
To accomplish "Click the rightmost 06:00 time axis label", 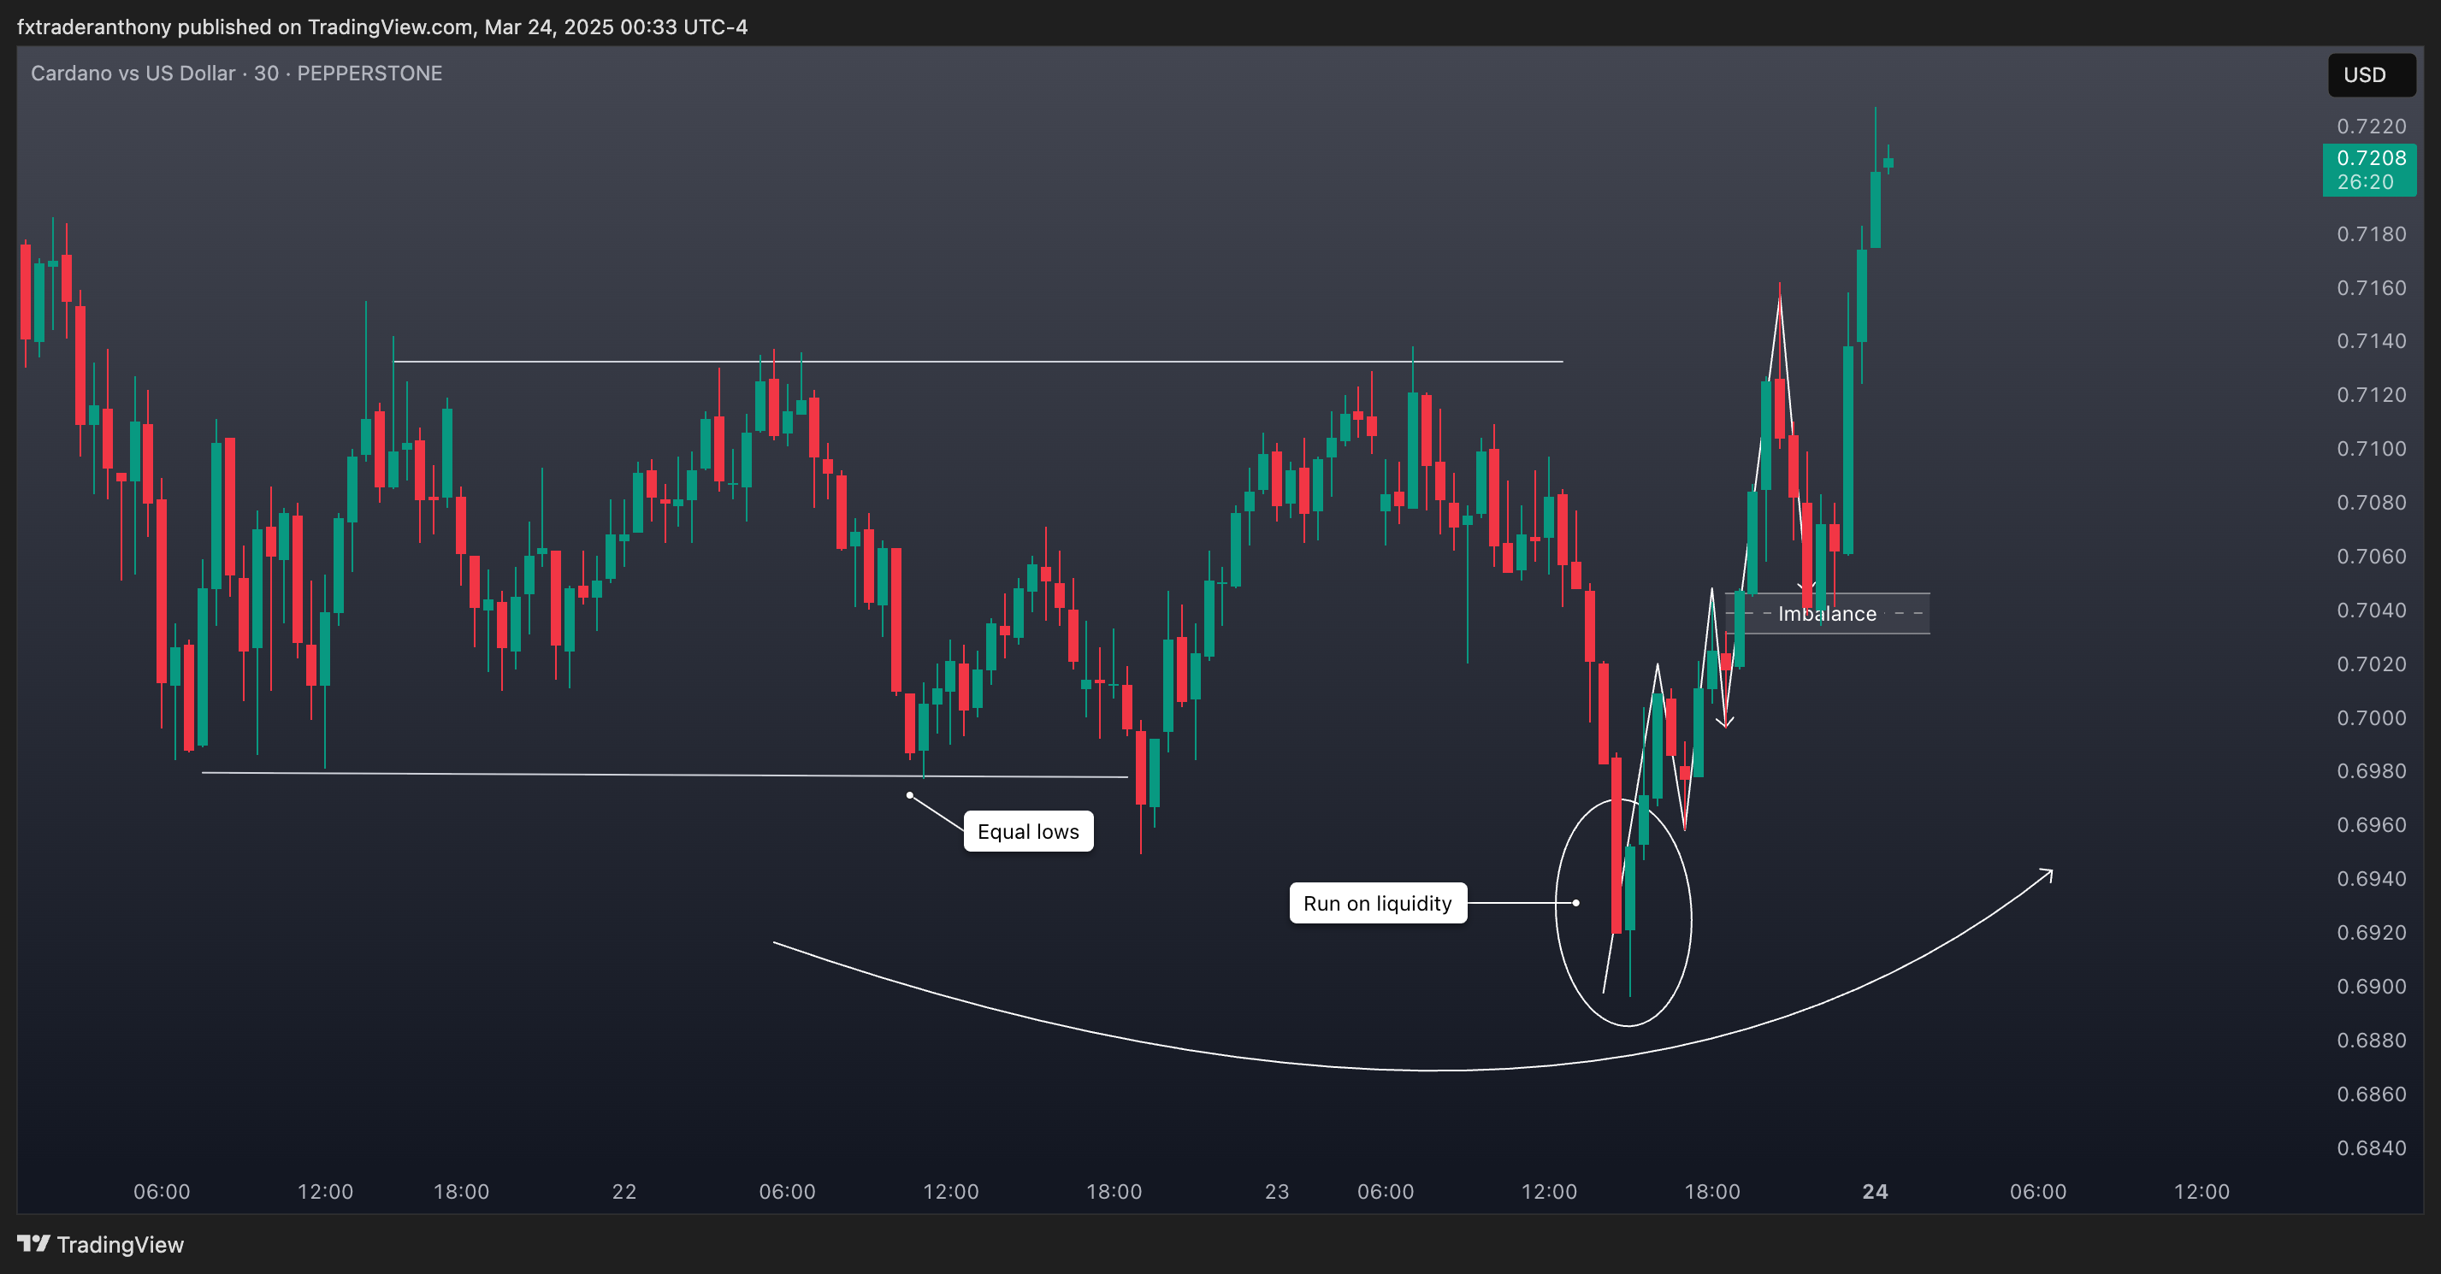I will tap(2038, 1192).
